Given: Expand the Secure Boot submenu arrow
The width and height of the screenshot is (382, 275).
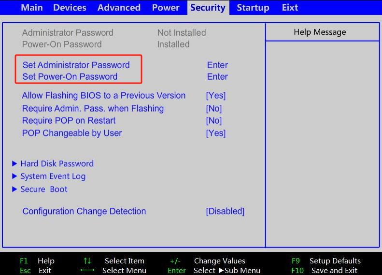Looking at the screenshot, I should 15,189.
